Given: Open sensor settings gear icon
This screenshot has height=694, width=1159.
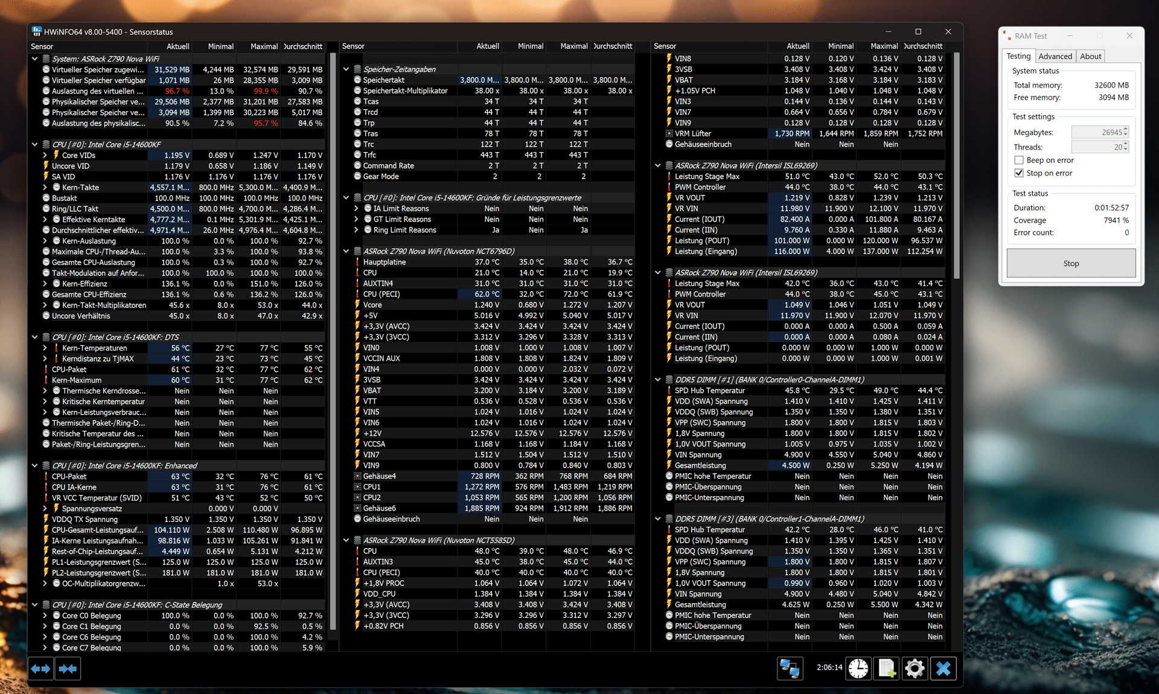Looking at the screenshot, I should pyautogui.click(x=915, y=668).
